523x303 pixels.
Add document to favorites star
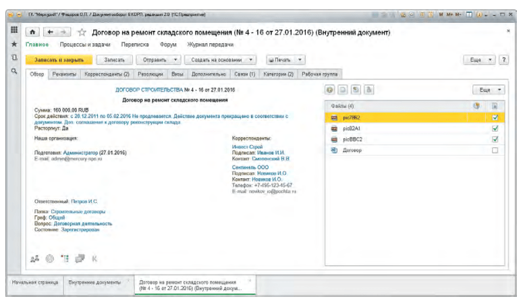[82, 32]
